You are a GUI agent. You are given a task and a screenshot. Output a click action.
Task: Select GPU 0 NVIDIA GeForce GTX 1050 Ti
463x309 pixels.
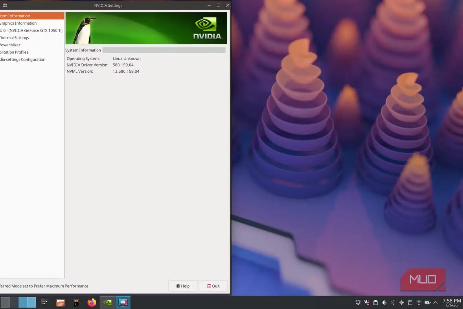(x=32, y=30)
